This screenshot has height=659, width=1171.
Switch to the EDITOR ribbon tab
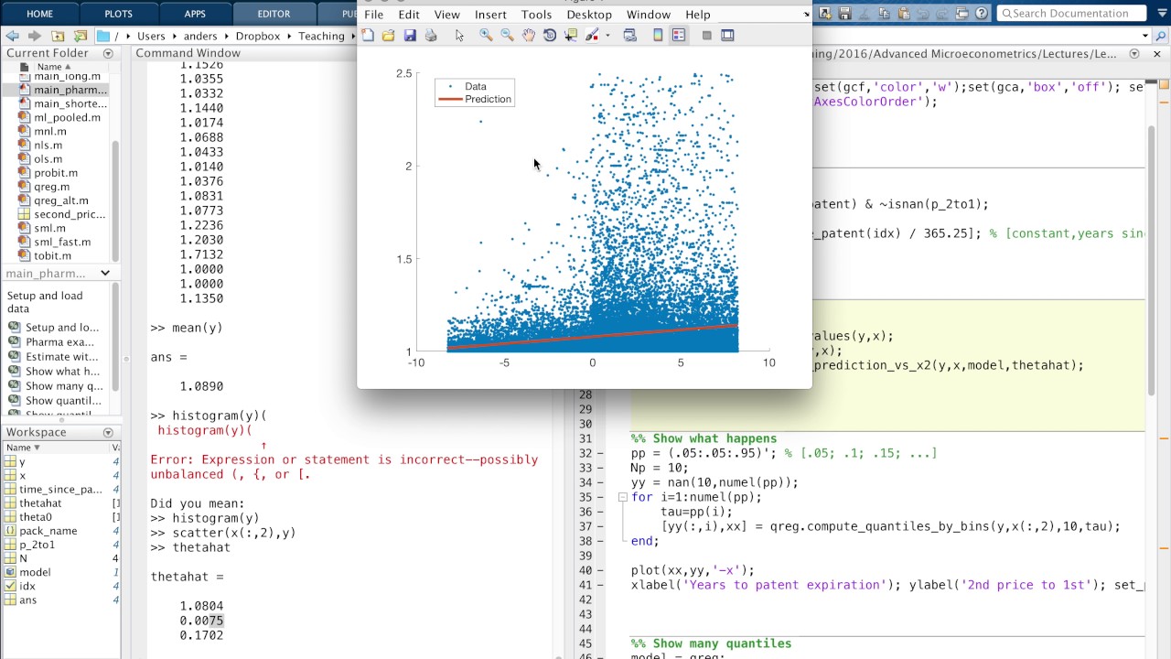pos(274,14)
